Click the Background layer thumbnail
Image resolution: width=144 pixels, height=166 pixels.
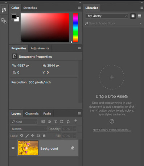(x=28, y=148)
